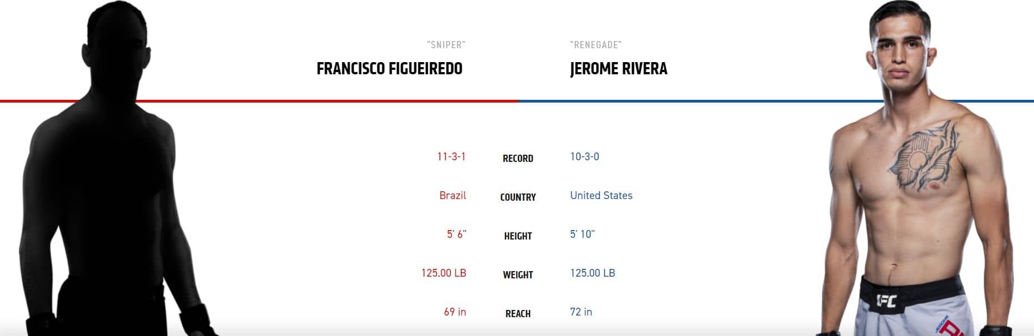Image resolution: width=1034 pixels, height=336 pixels.
Task: Select the Brazil country text
Action: pos(452,196)
